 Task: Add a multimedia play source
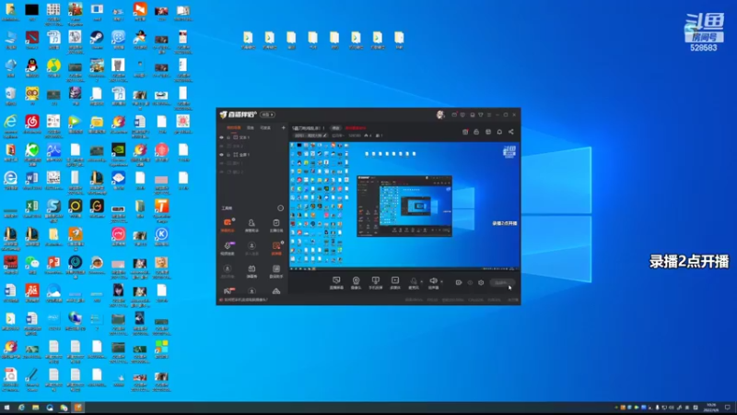395,282
